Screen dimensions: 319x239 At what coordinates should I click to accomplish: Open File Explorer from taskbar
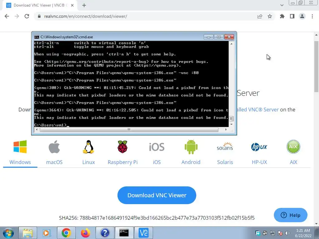pyautogui.click(x=28, y=233)
